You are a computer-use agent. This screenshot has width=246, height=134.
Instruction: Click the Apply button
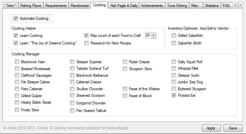pos(211,128)
